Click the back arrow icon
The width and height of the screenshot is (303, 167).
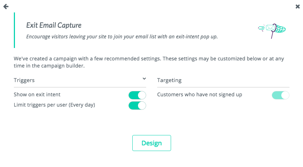pos(6,6)
